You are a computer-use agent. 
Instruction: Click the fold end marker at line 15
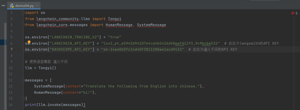pos(23,99)
